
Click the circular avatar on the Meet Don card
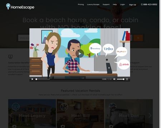pyautogui.click(x=113, y=107)
